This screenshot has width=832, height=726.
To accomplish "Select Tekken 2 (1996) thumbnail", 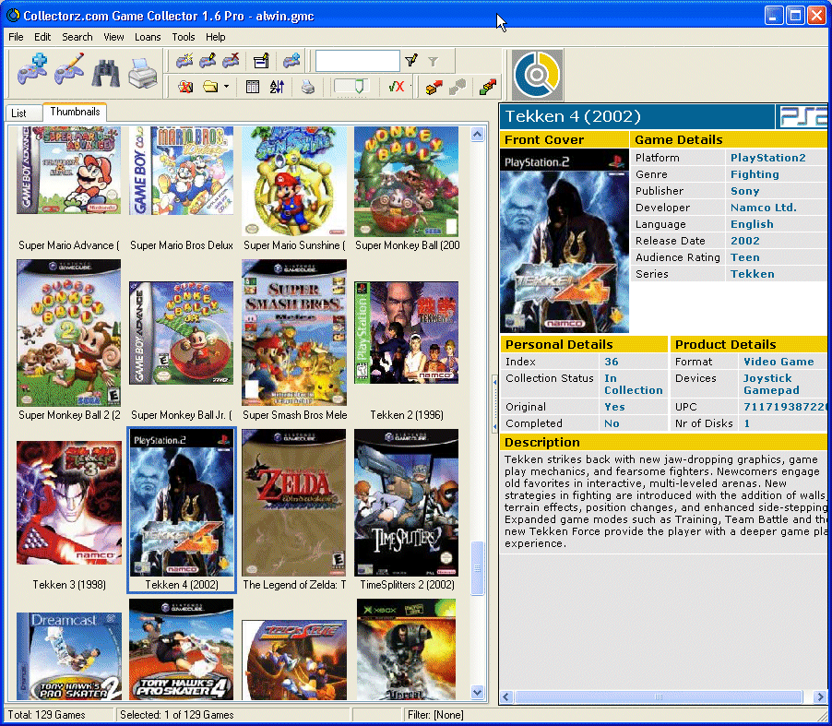I will tap(407, 333).
